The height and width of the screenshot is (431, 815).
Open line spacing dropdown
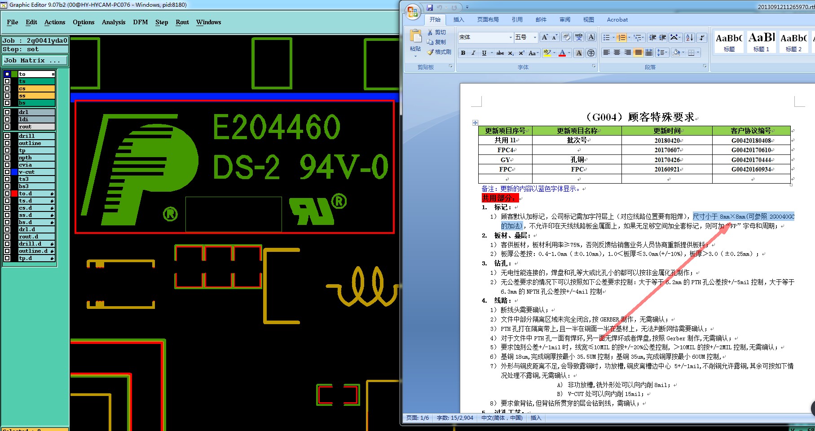[x=662, y=53]
